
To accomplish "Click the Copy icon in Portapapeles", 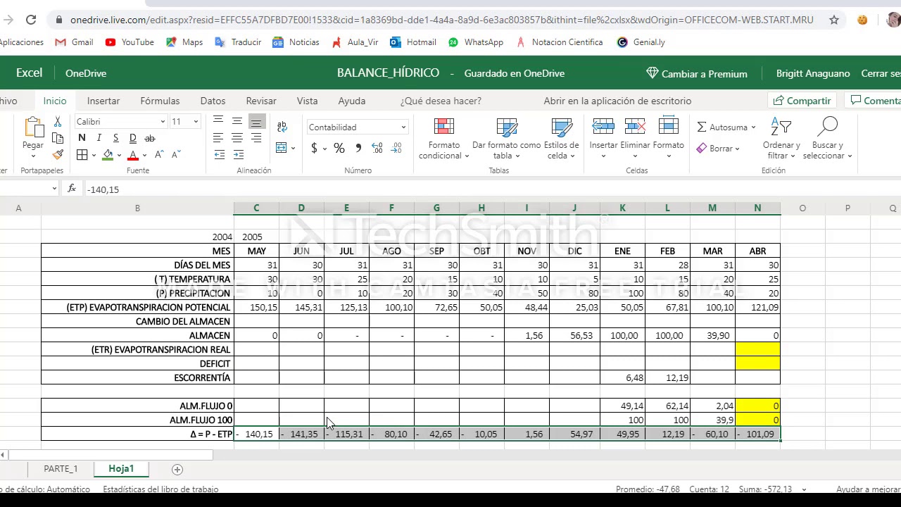I will [58, 138].
